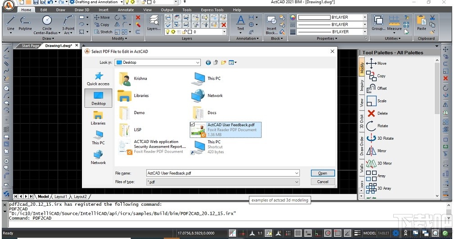454x239 pixels.
Task: Select the LISP folder
Action: [130, 130]
